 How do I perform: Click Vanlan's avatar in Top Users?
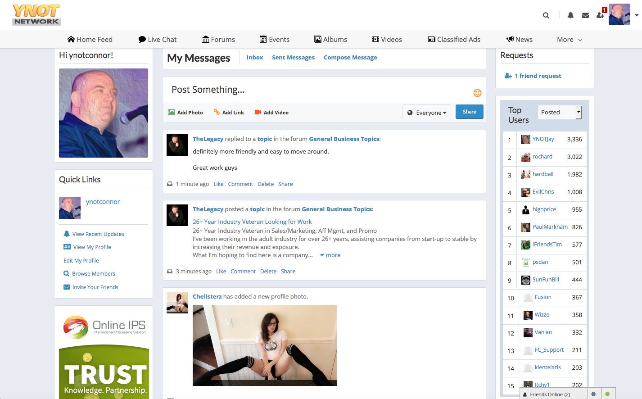[528, 333]
